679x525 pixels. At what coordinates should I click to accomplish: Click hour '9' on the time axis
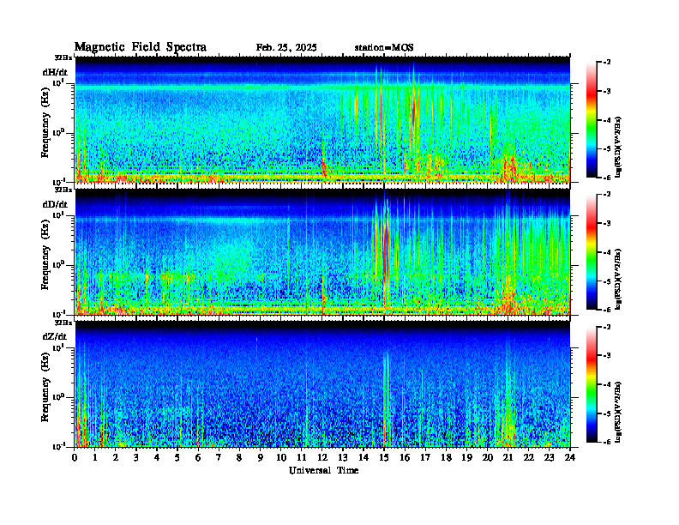coord(260,458)
